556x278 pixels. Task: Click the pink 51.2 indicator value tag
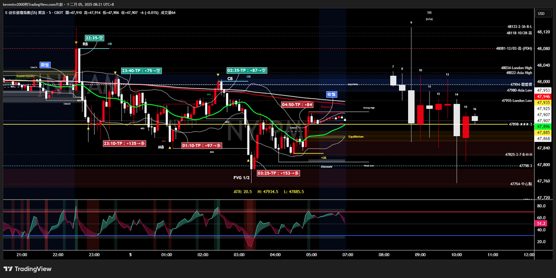(x=541, y=223)
